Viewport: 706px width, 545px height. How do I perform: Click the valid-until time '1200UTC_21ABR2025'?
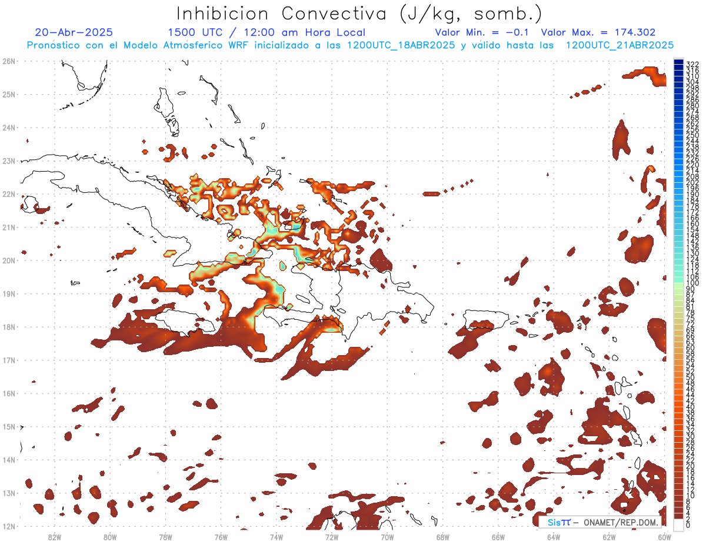pyautogui.click(x=620, y=45)
